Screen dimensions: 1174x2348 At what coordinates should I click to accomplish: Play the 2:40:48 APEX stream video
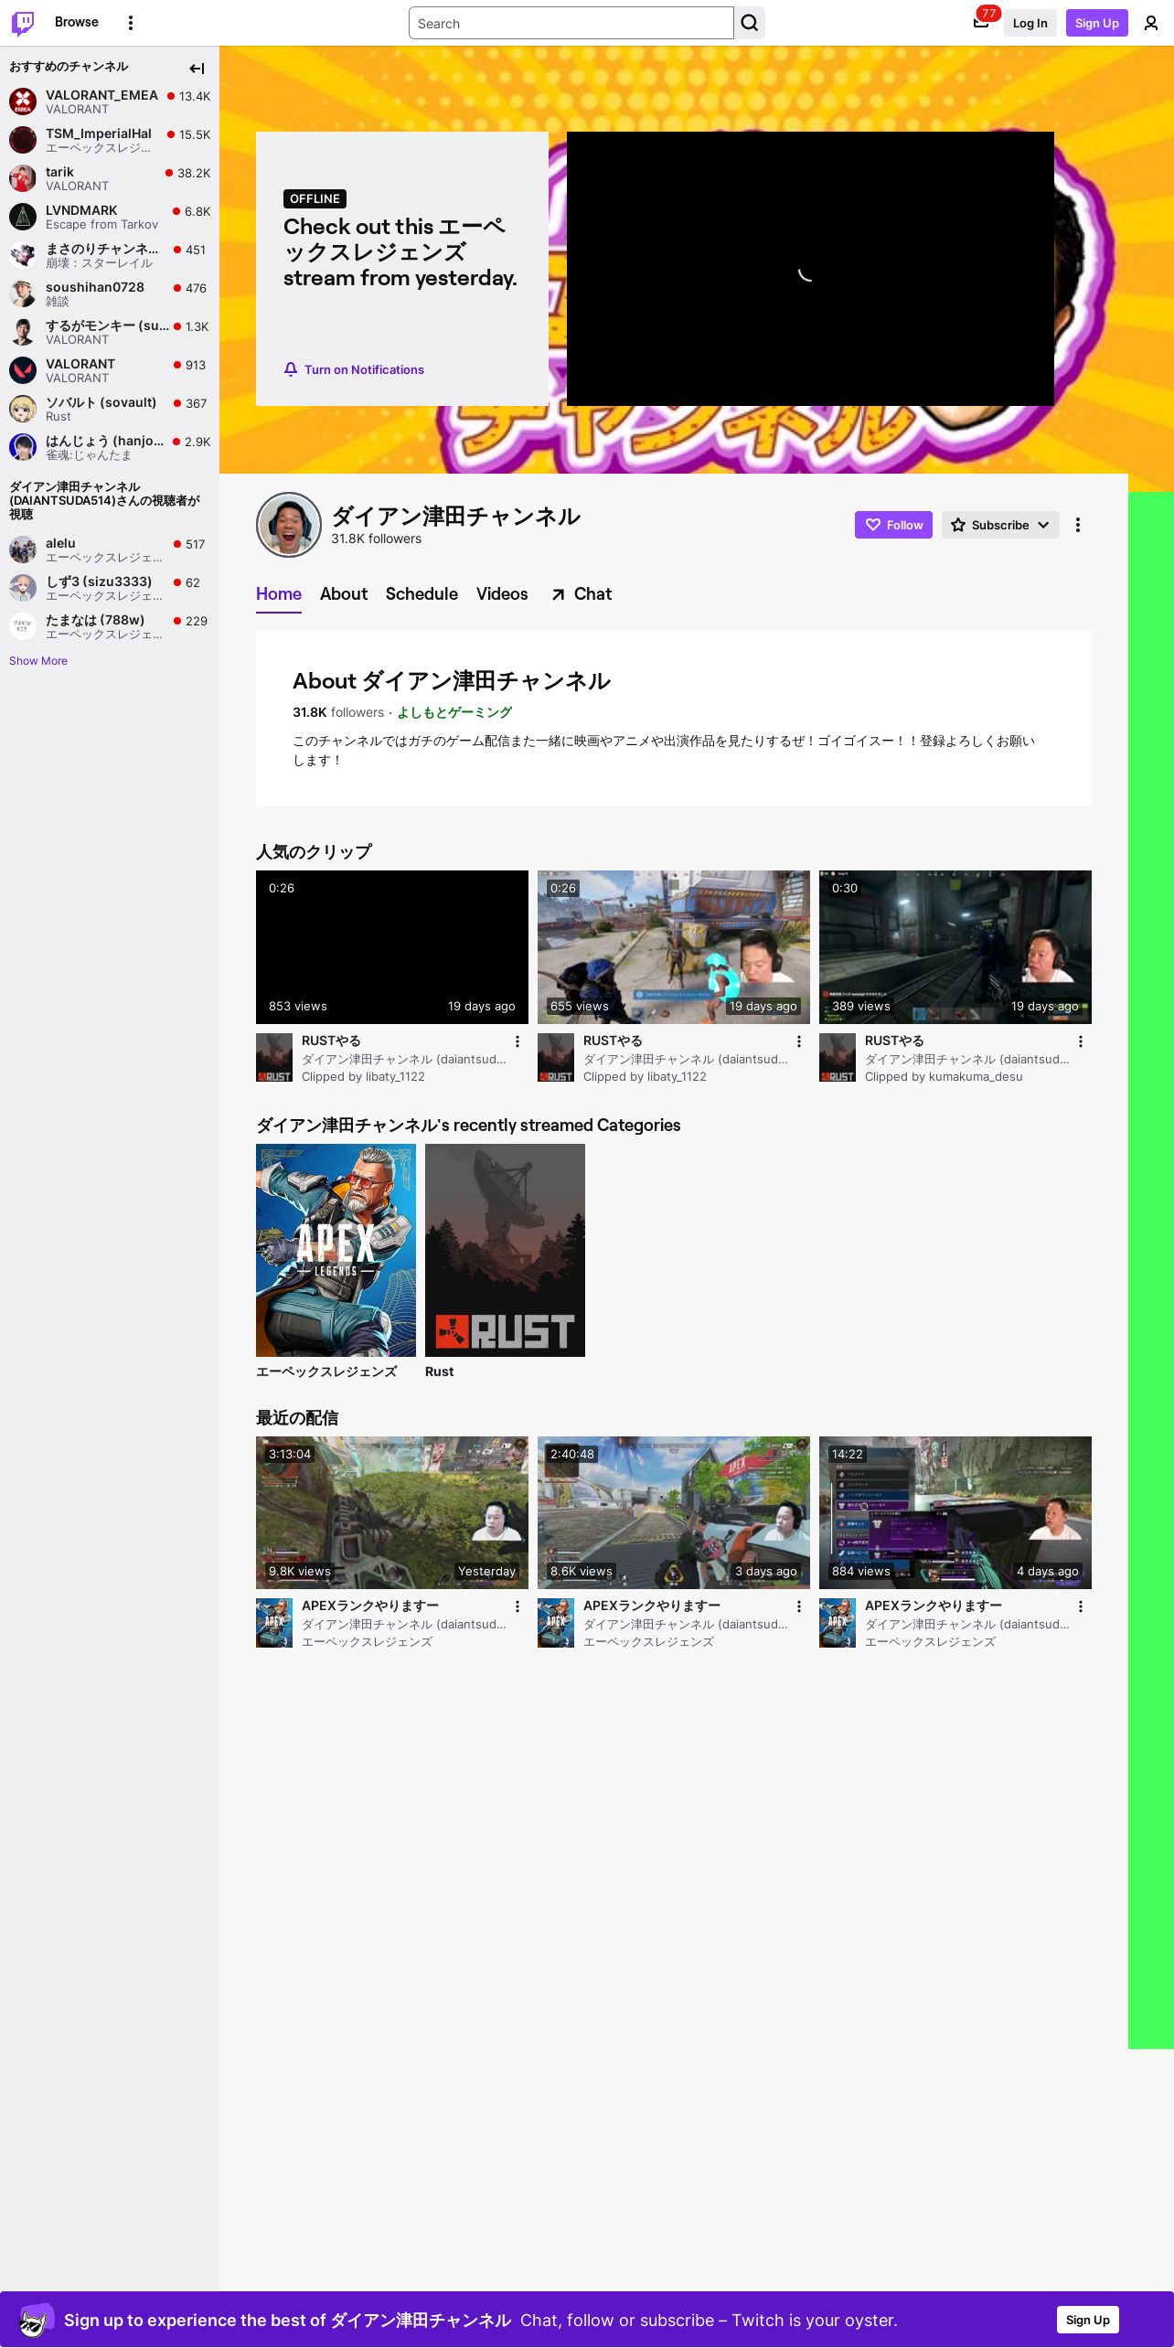[x=674, y=1512]
